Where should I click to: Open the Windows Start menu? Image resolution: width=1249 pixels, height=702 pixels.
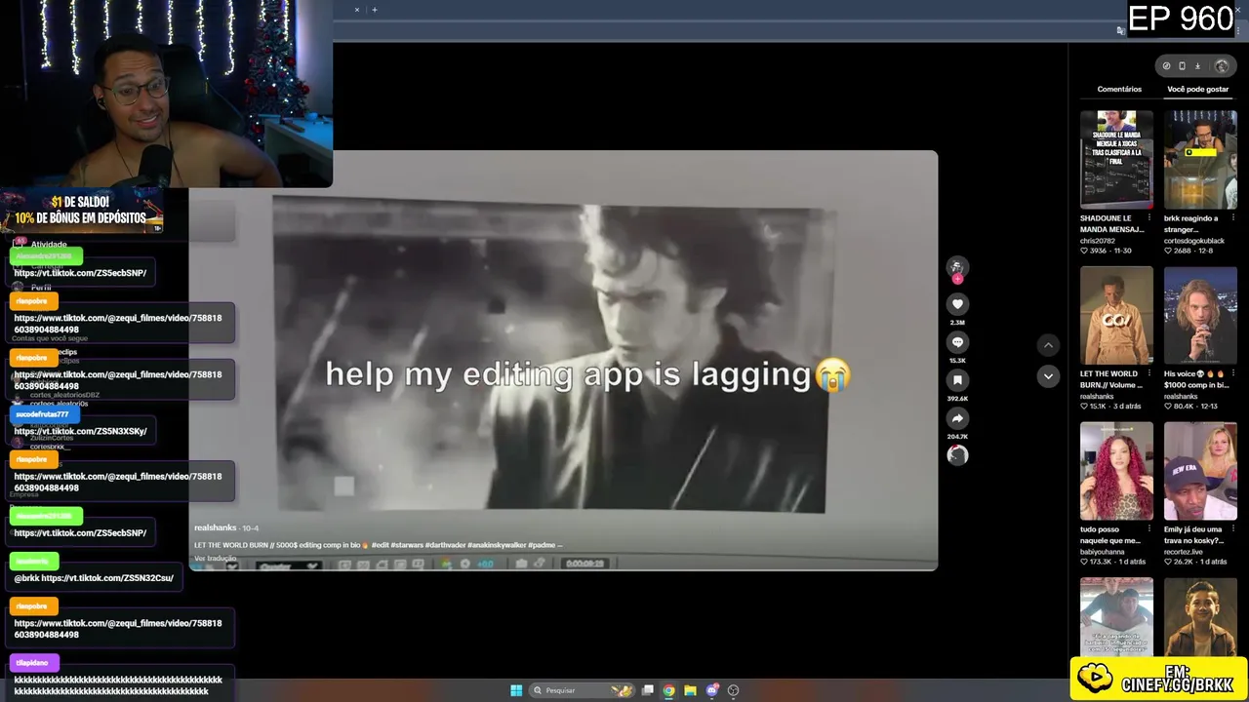coord(516,690)
